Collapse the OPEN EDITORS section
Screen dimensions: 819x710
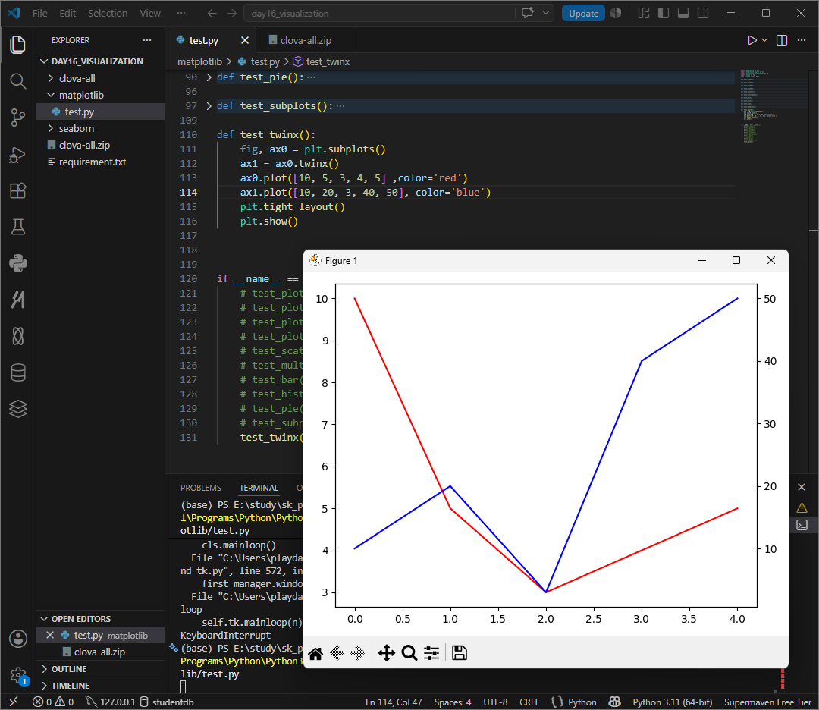(x=44, y=619)
